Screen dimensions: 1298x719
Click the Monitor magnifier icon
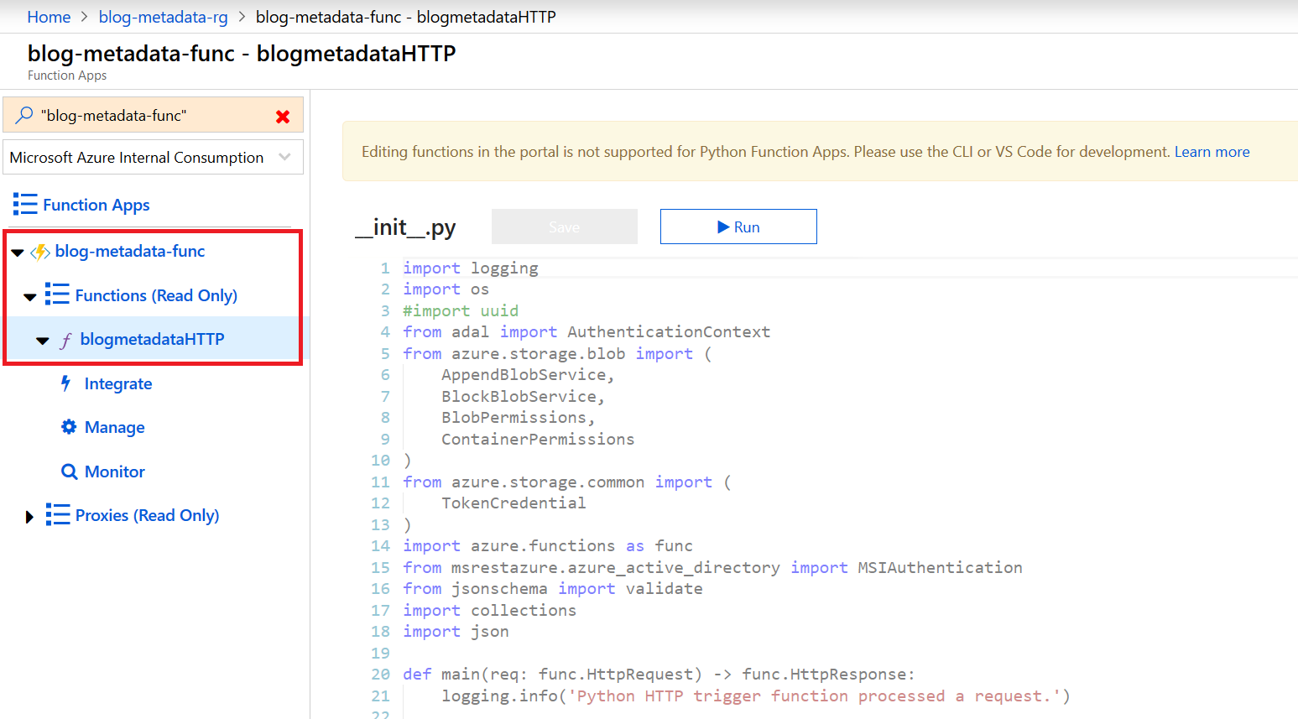[70, 472]
